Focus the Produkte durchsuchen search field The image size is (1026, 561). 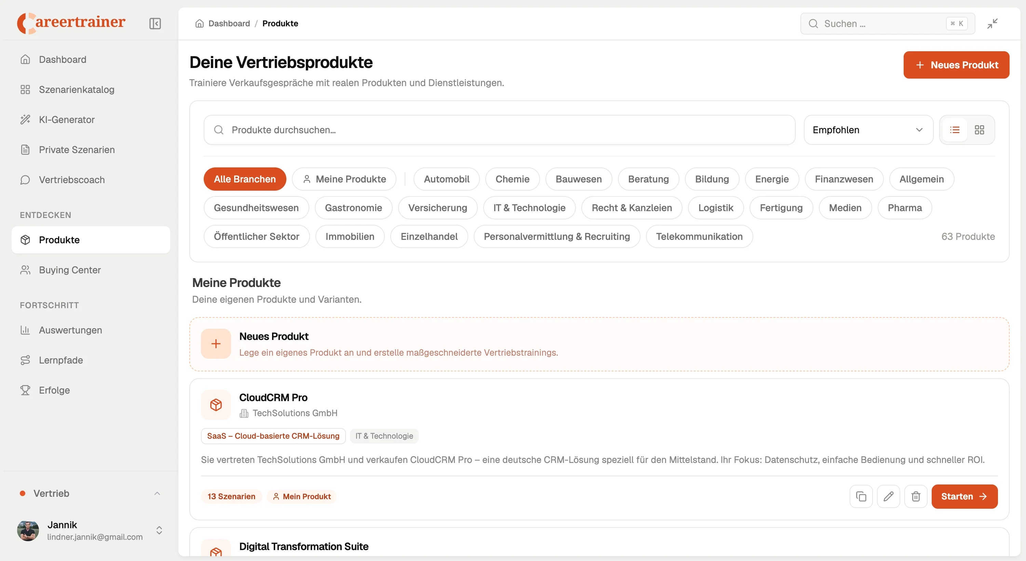[499, 130]
